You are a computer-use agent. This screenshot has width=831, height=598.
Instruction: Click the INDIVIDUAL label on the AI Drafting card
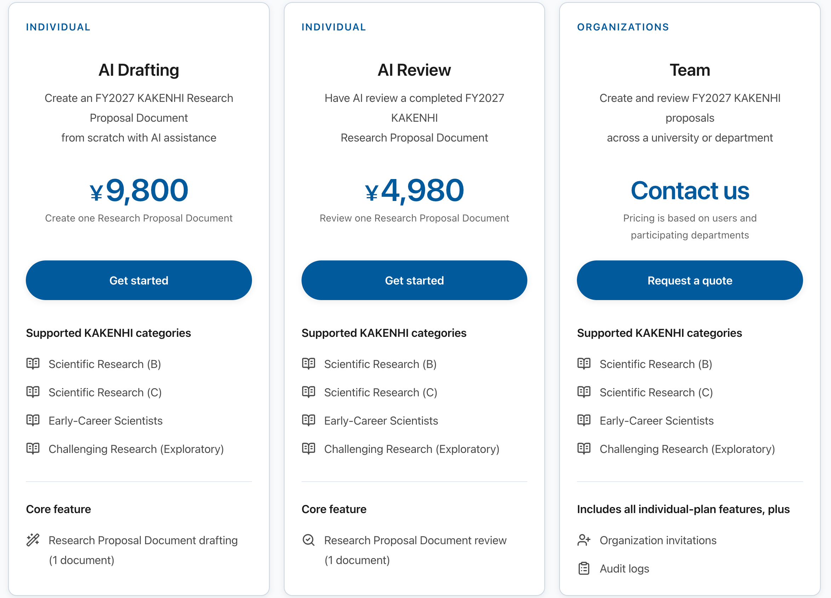click(58, 27)
